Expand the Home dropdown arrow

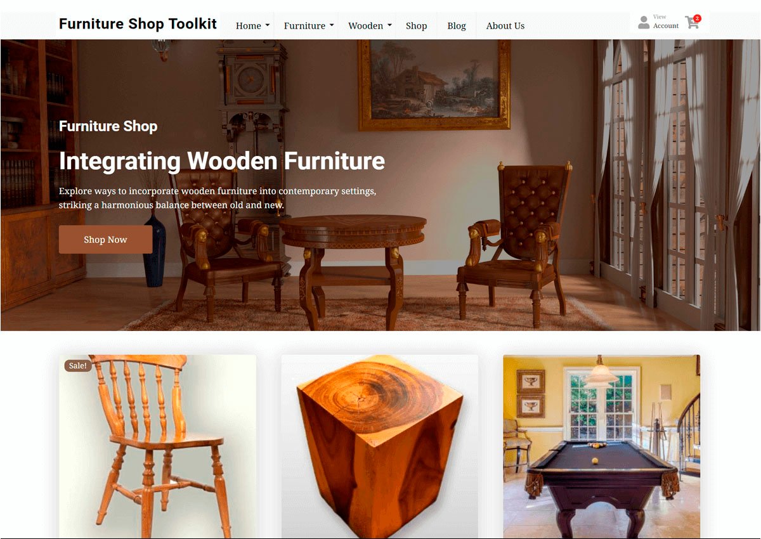(267, 25)
